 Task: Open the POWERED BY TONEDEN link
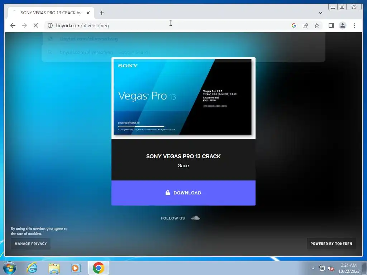point(331,243)
